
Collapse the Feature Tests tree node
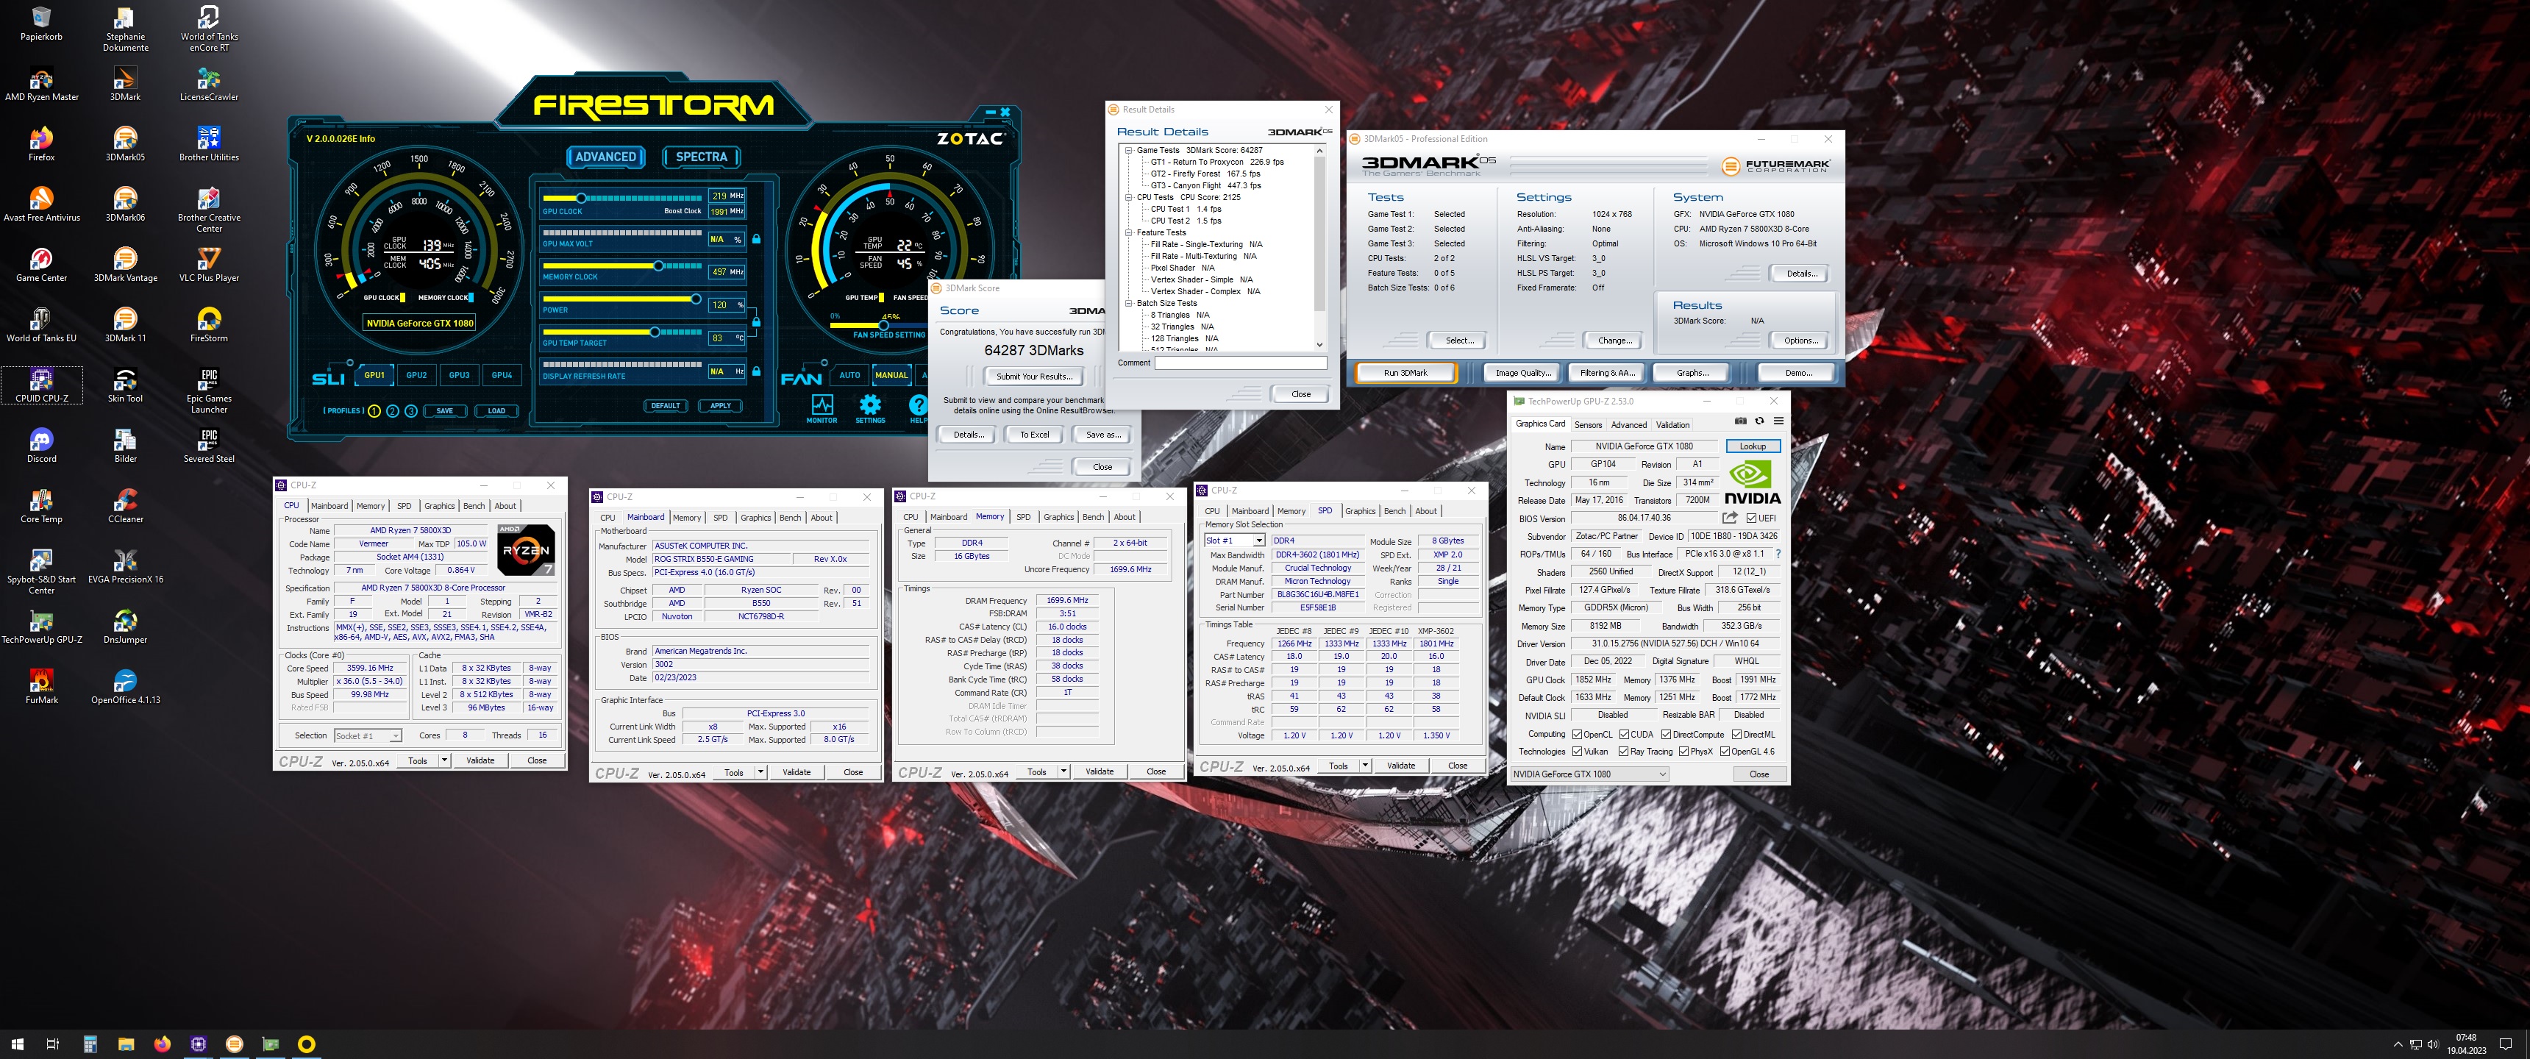click(1128, 233)
